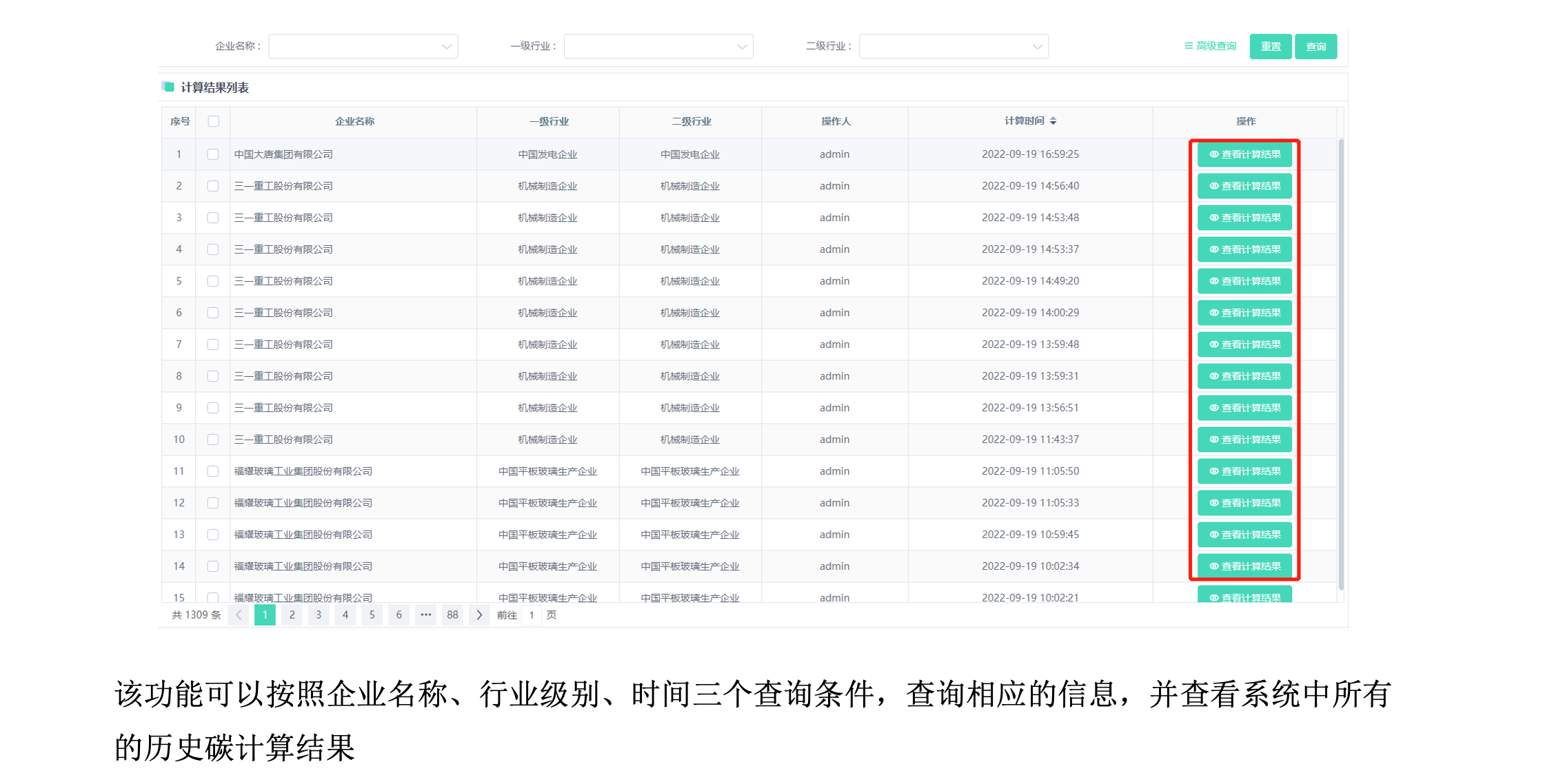Go to page 3
The image size is (1543, 773).
319,615
